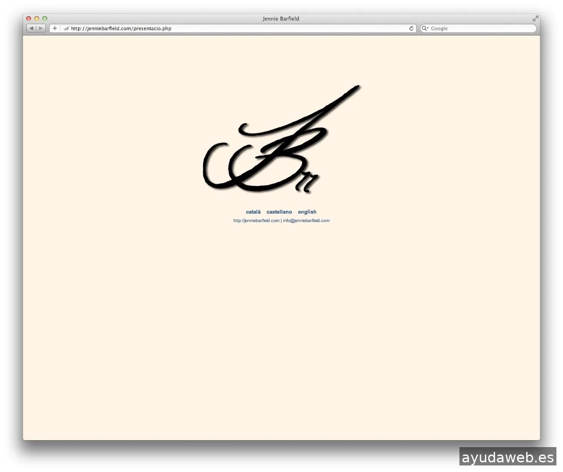The height and width of the screenshot is (472, 563).
Task: Reload the page with refresh icon
Action: [x=411, y=28]
